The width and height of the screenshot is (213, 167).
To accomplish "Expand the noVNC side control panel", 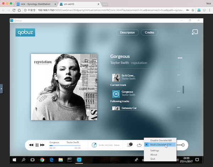I will pyautogui.click(x=1, y=89).
